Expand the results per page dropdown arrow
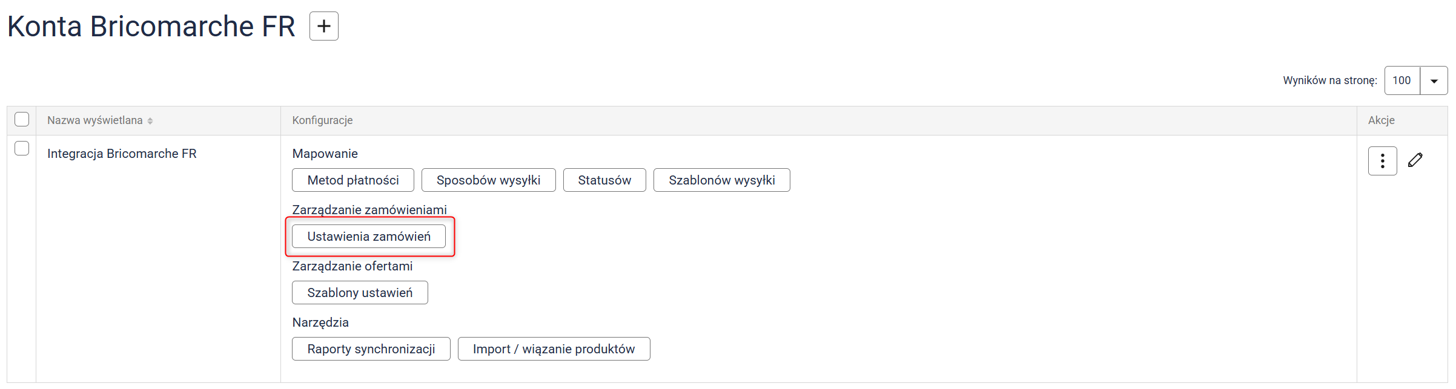Viewport: 1456px width, 389px height. point(1434,81)
